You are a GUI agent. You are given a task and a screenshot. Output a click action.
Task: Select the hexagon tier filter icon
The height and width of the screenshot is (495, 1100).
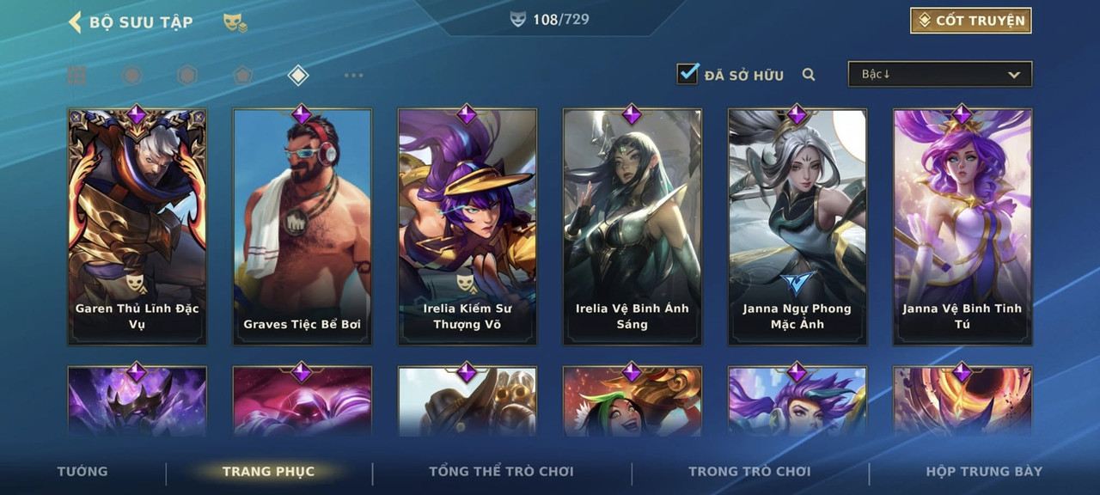(187, 76)
